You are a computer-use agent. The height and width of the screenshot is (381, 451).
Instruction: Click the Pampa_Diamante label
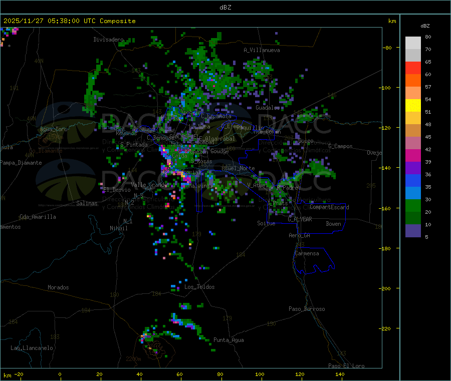coord(21,163)
